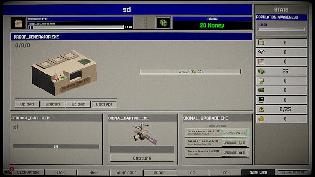
Task: Click the cash stack icon beside Reward
Action: click(164, 23)
